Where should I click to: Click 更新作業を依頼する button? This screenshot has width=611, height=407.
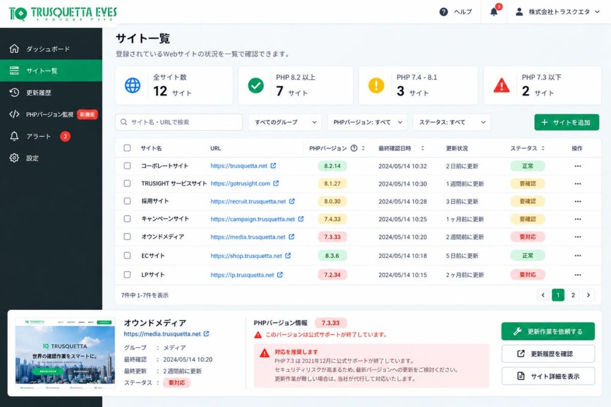point(548,331)
